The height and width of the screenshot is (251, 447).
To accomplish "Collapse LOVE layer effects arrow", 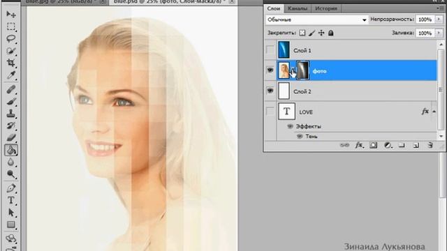I will tap(434, 112).
